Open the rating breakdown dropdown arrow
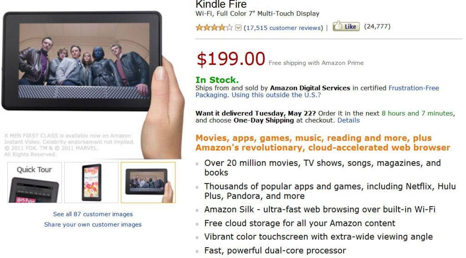The width and height of the screenshot is (466, 258). tap(238, 28)
